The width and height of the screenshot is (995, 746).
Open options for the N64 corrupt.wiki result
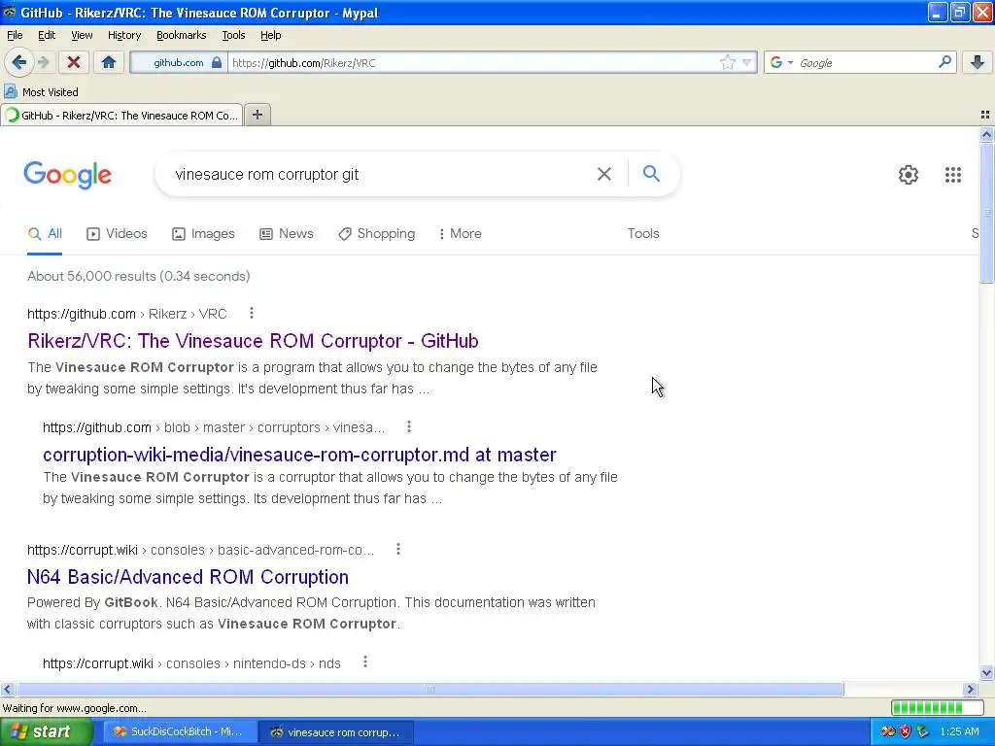[x=397, y=550]
